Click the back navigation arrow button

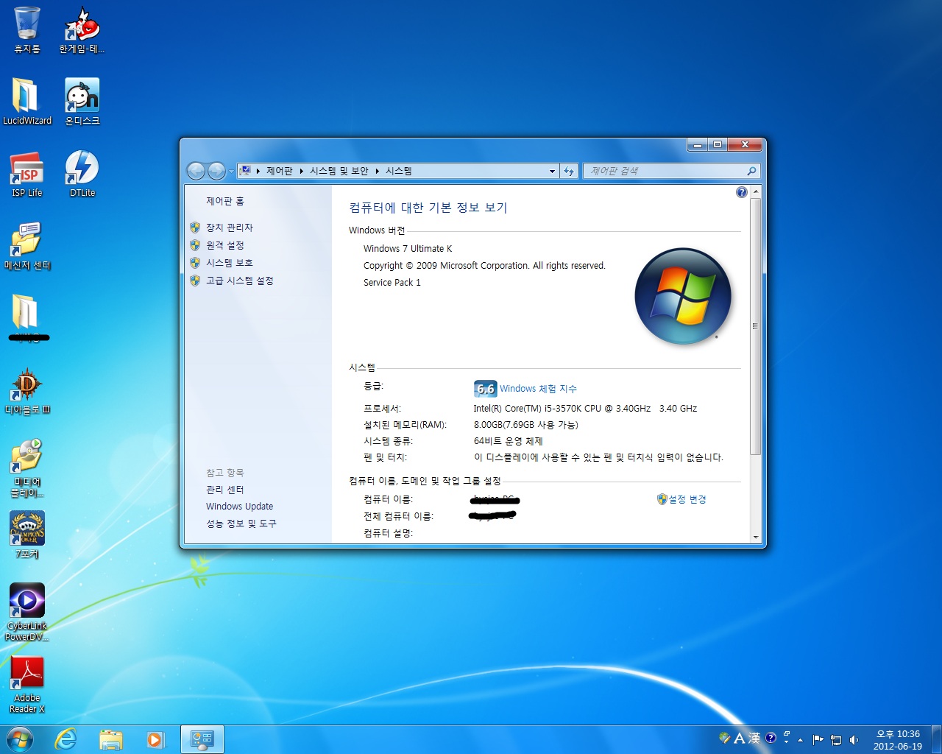point(196,171)
